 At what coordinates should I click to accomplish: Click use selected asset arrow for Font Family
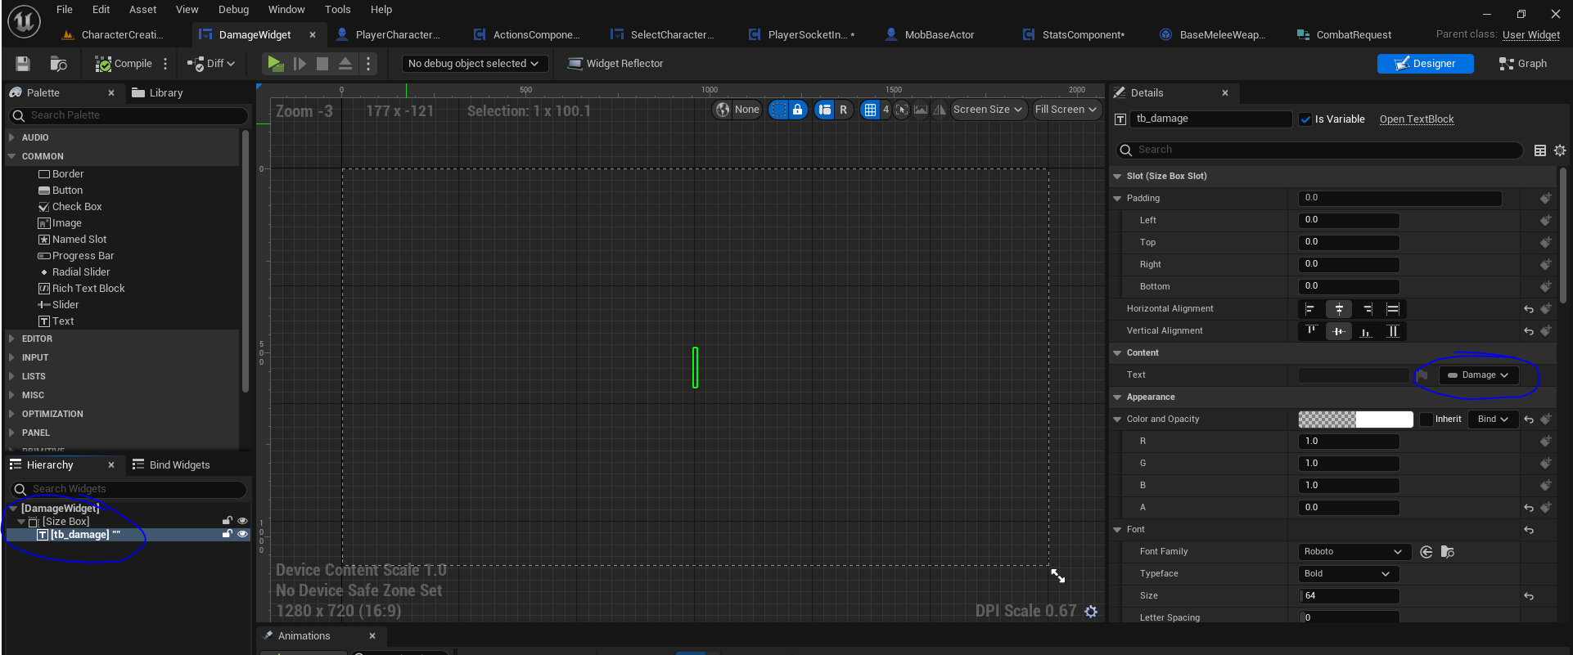click(x=1427, y=552)
